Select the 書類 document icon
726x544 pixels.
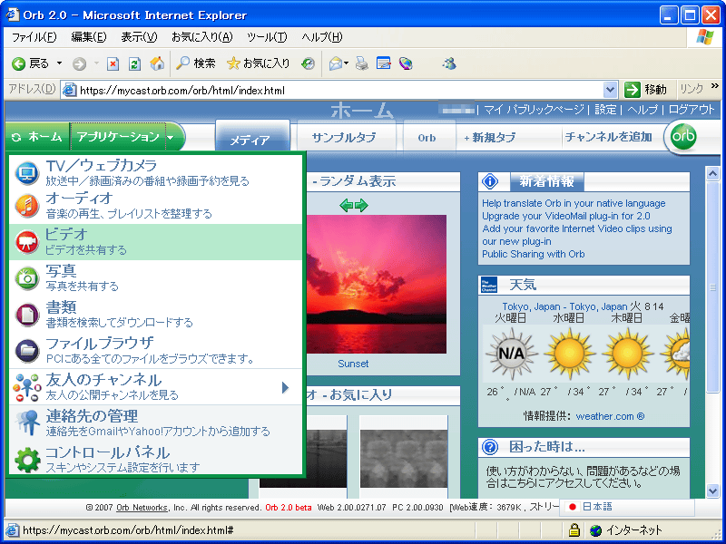pos(27,315)
